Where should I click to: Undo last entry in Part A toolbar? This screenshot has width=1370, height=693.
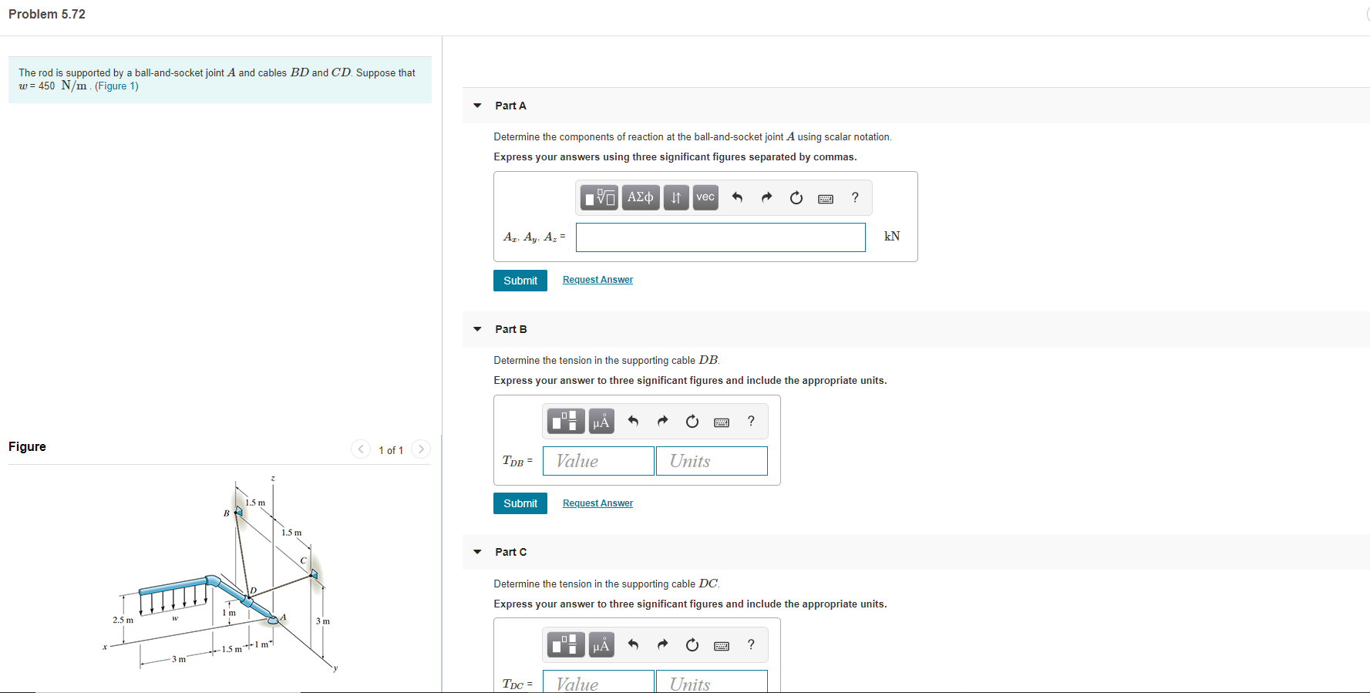[737, 198]
